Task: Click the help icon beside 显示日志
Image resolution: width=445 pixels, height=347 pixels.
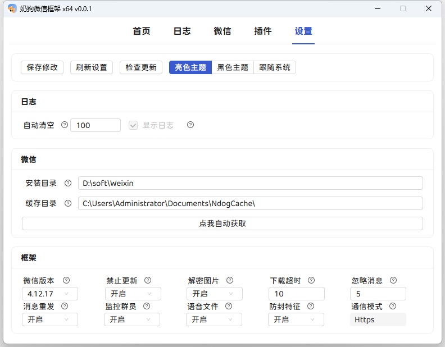Action: click(x=190, y=125)
